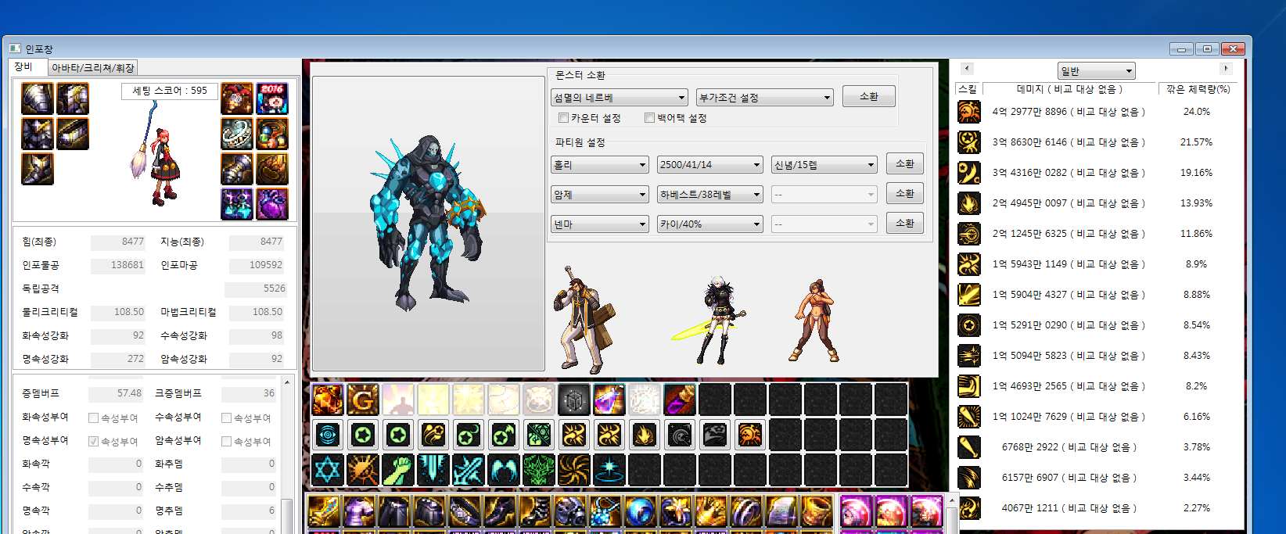Switch to the 아바타/크리쳐/휘장 tab
The height and width of the screenshot is (534, 1286).
click(x=93, y=68)
